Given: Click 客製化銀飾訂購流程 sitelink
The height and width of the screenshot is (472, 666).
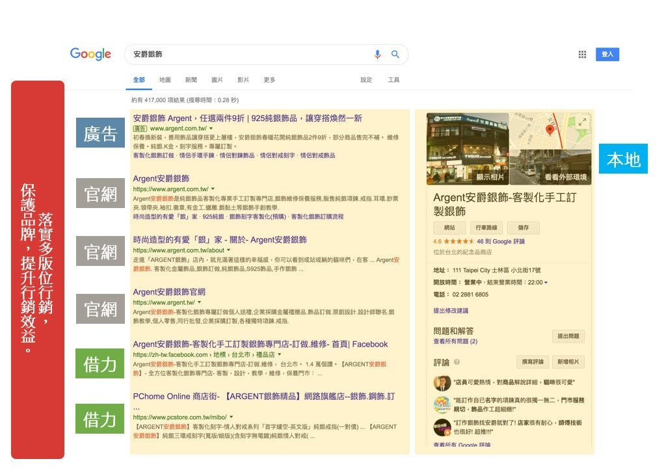Looking at the screenshot, I should coord(317,216).
